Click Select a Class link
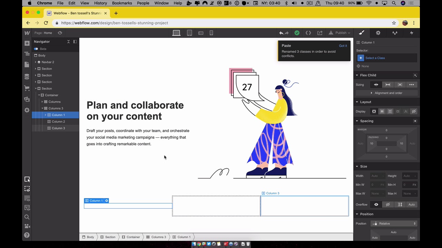Screen dimensions: 442x248 point(375,58)
